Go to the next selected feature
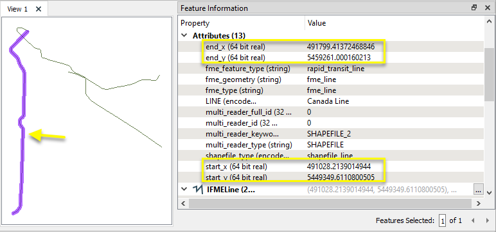Screen dimensions: 496x232 (488, 220)
